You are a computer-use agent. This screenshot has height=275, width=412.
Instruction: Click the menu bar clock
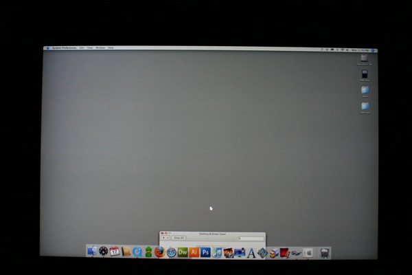coord(360,50)
